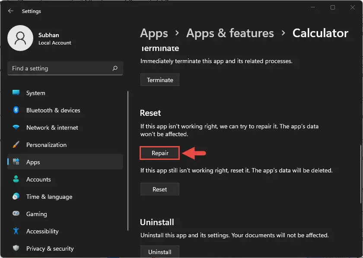363x258 pixels.
Task: Click the sidebar navigation scrollbar
Action: click(128, 161)
